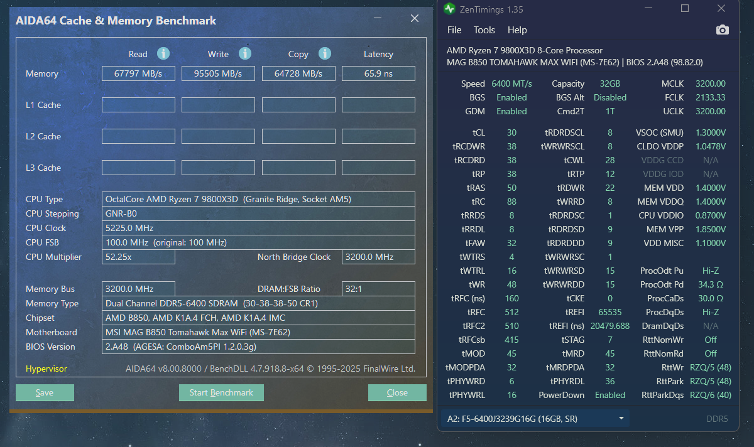This screenshot has height=447, width=754.
Task: Click the RttParkDqs value RZQ/6 (40)
Action: point(711,395)
